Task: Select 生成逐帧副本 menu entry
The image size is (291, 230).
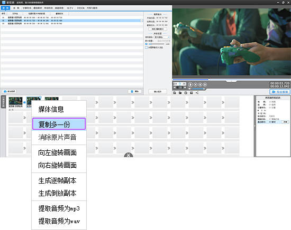Action: point(59,180)
